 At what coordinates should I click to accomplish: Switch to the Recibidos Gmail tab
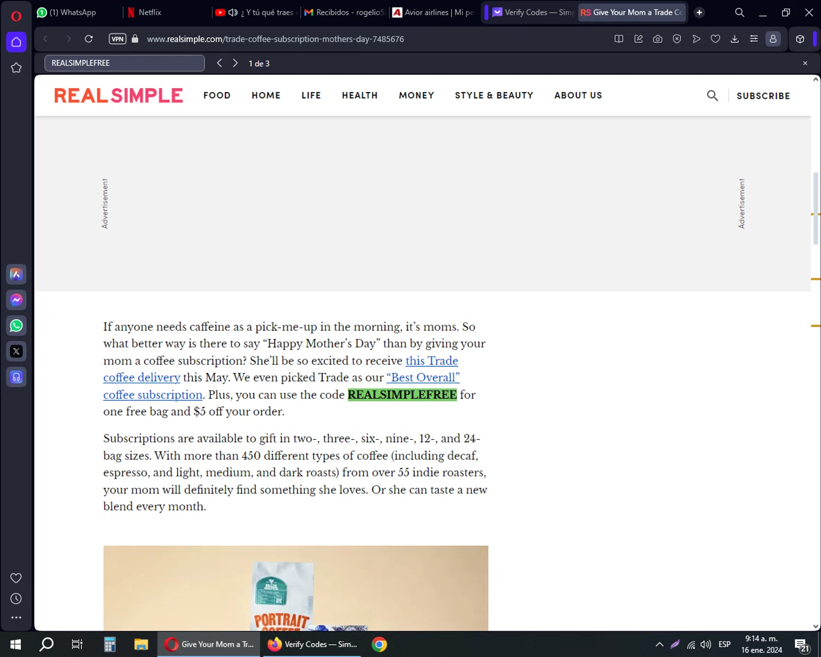344,12
